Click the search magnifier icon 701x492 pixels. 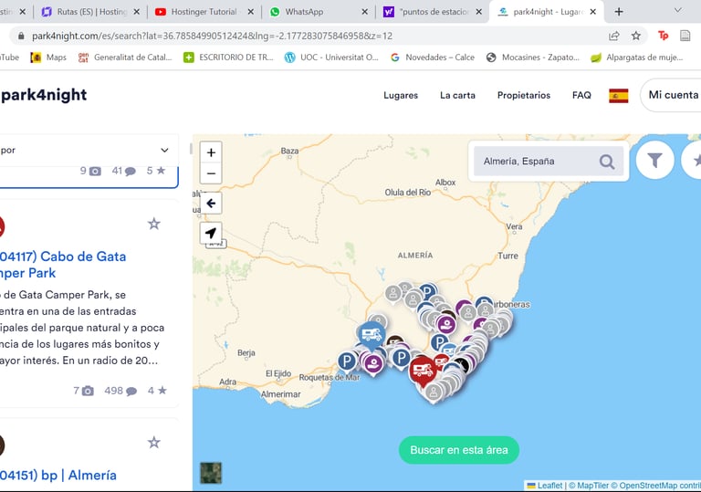607,162
